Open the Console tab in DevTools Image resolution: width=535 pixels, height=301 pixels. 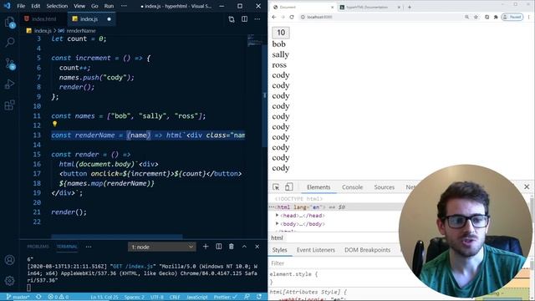353,187
